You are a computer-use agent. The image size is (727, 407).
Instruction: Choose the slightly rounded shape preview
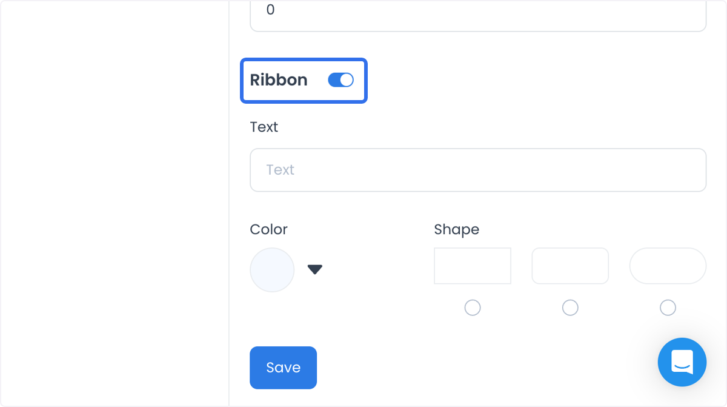[570, 266]
